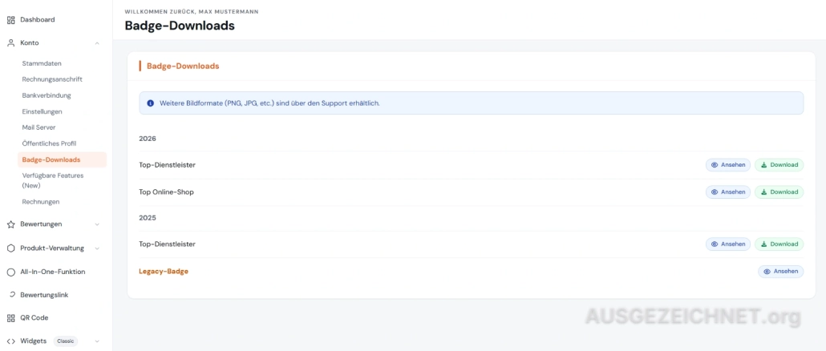826x351 pixels.
Task: Open Stammdaten in the Konto submenu
Action: coord(42,63)
